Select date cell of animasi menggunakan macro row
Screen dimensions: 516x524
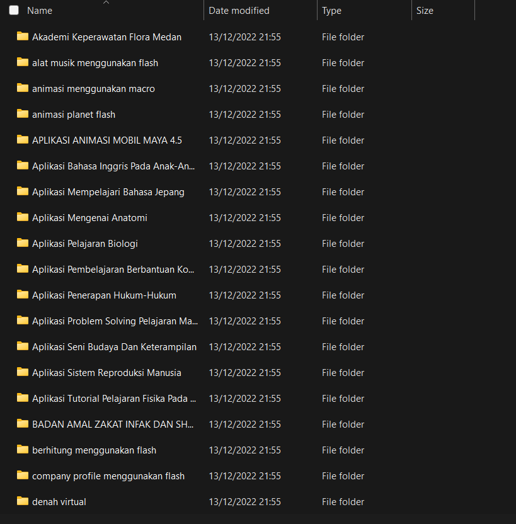point(244,89)
